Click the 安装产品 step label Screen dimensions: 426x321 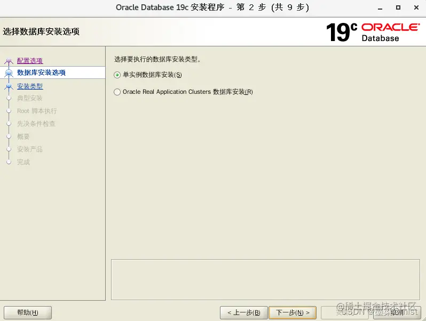coord(30,149)
